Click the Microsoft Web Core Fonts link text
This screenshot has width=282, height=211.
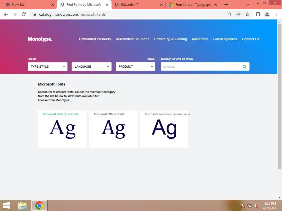(x=61, y=114)
